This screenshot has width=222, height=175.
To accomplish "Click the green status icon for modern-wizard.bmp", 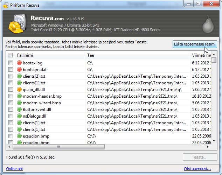I will 19,103.
